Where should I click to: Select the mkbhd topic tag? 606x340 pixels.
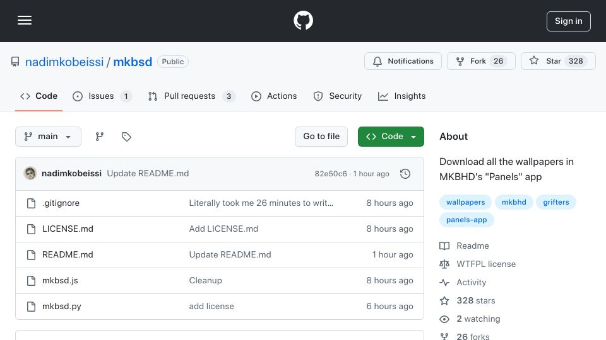[x=514, y=202]
